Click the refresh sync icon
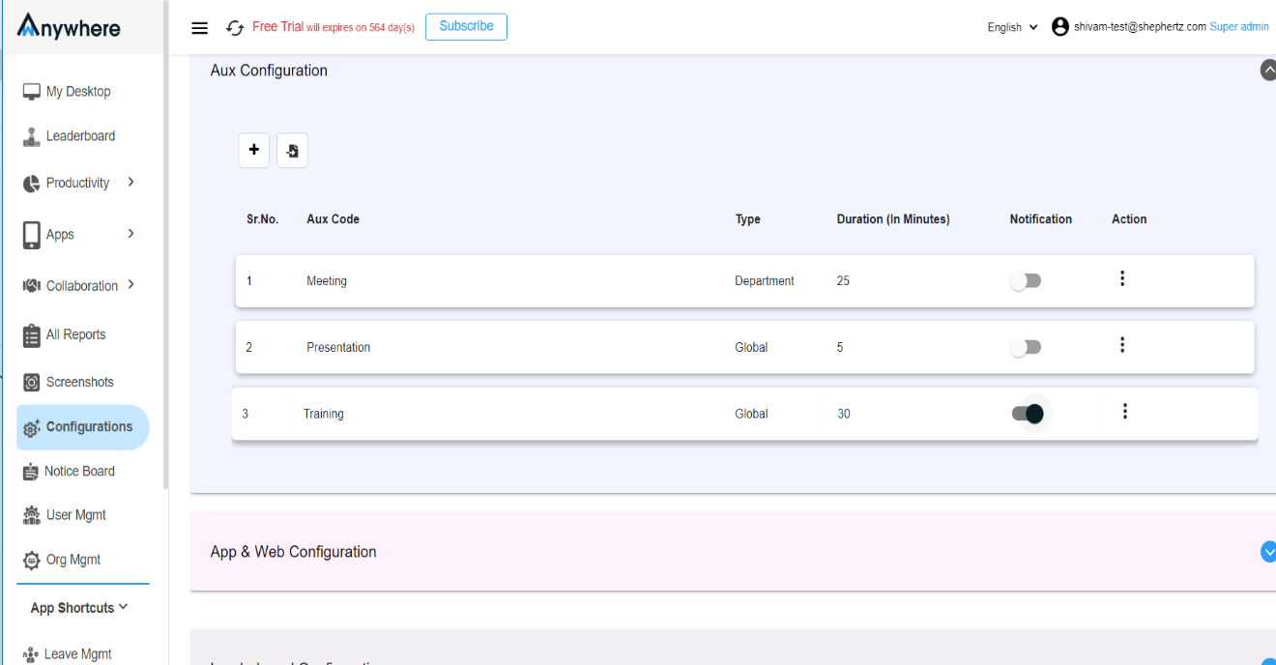Screen dimensions: 1276x665 point(234,28)
